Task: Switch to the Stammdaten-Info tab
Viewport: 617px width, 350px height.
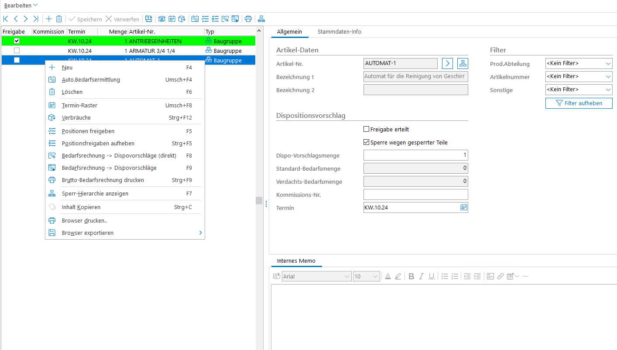Action: coord(339,32)
